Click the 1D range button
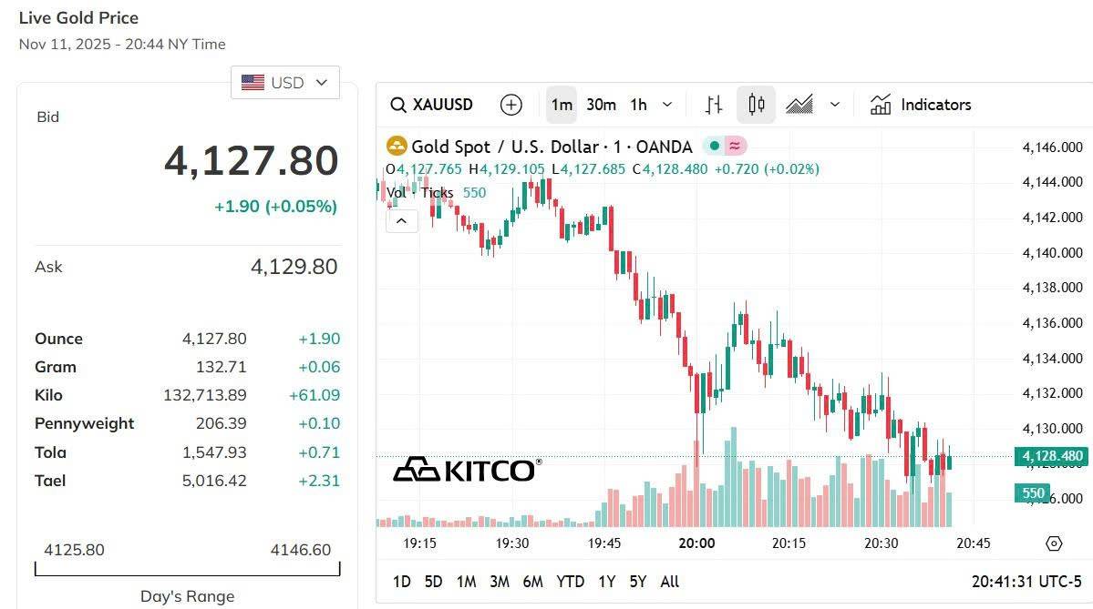The image size is (1093, 609). click(x=401, y=581)
